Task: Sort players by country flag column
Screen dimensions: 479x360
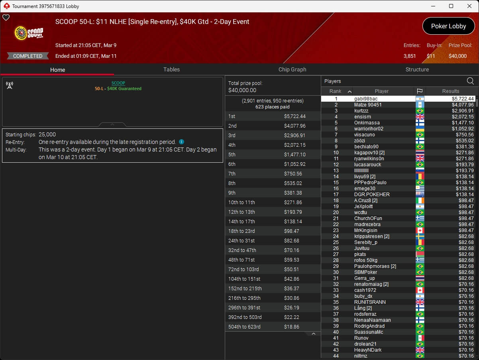Action: 420,91
